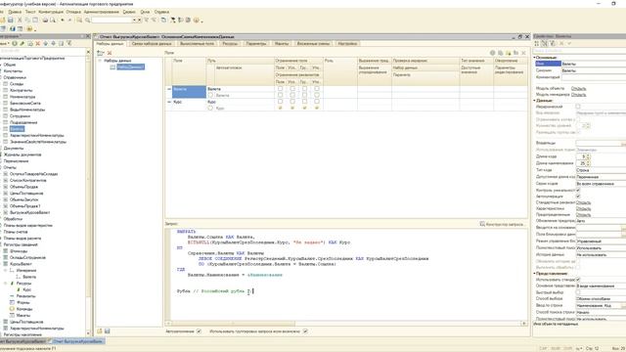Open the Модуль объекта link

[578, 88]
